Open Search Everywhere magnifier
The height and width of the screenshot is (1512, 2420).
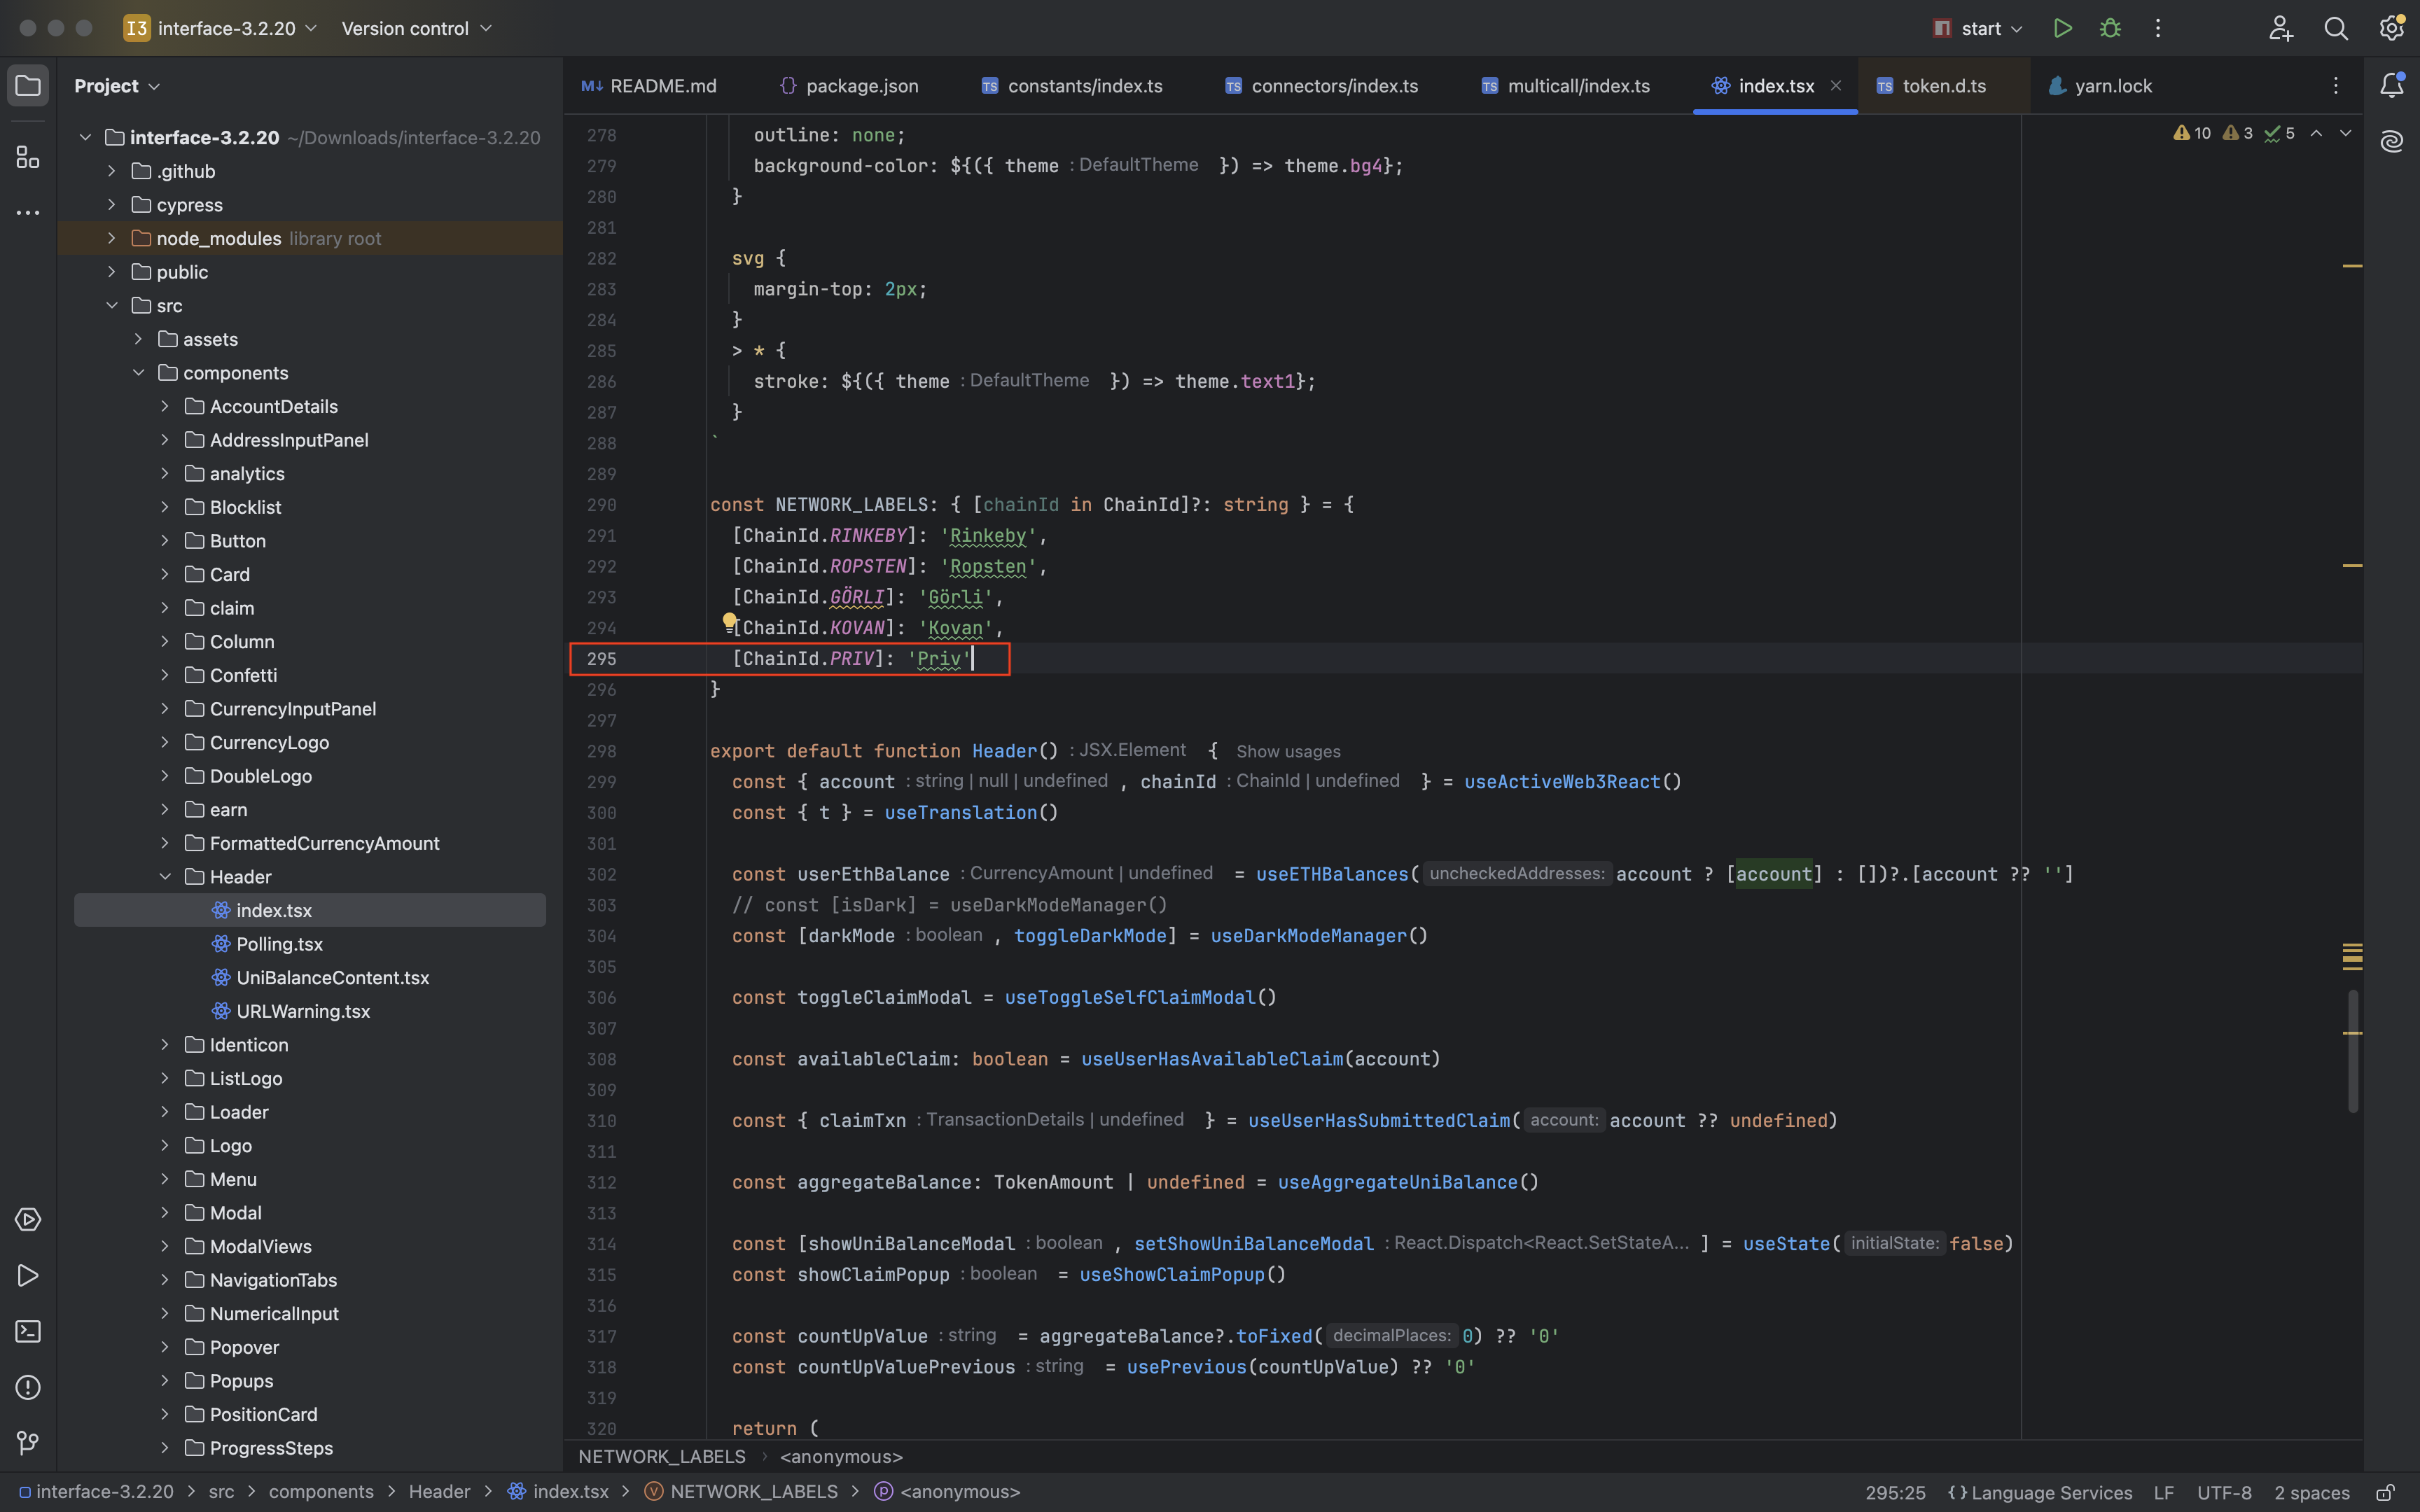(x=2336, y=28)
